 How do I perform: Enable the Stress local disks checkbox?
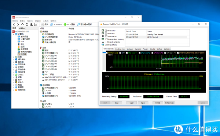[x=106, y=42]
